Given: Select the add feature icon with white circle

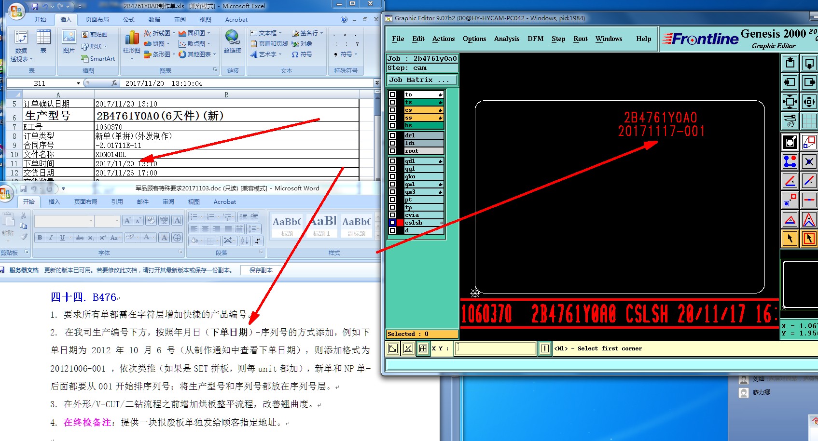Looking at the screenshot, I should pyautogui.click(x=790, y=142).
